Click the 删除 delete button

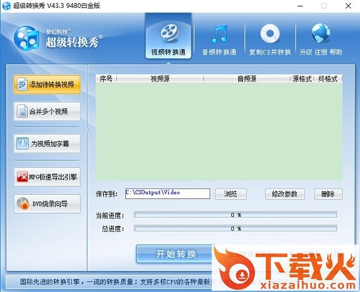328,194
